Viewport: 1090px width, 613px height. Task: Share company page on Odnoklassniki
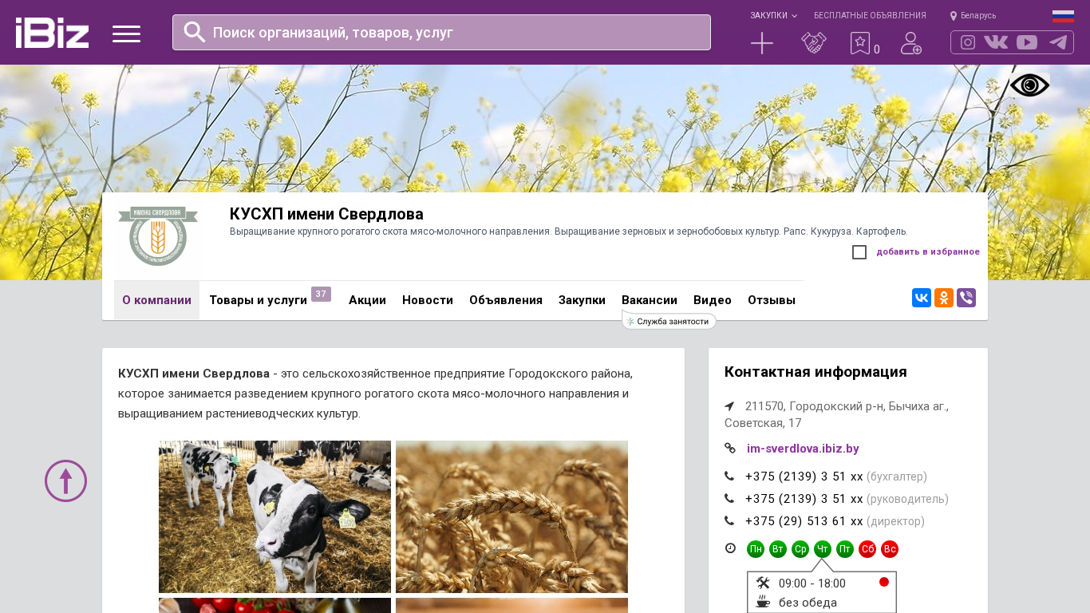(944, 298)
